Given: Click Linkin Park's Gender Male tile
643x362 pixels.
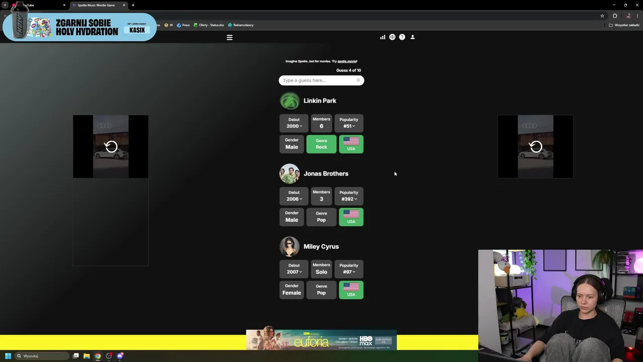Looking at the screenshot, I should [292, 144].
